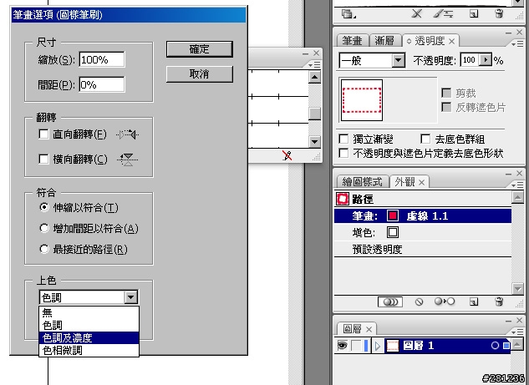The image size is (529, 385).
Task: Toggle New Art Has Basic Appearance icon
Action: (390, 301)
